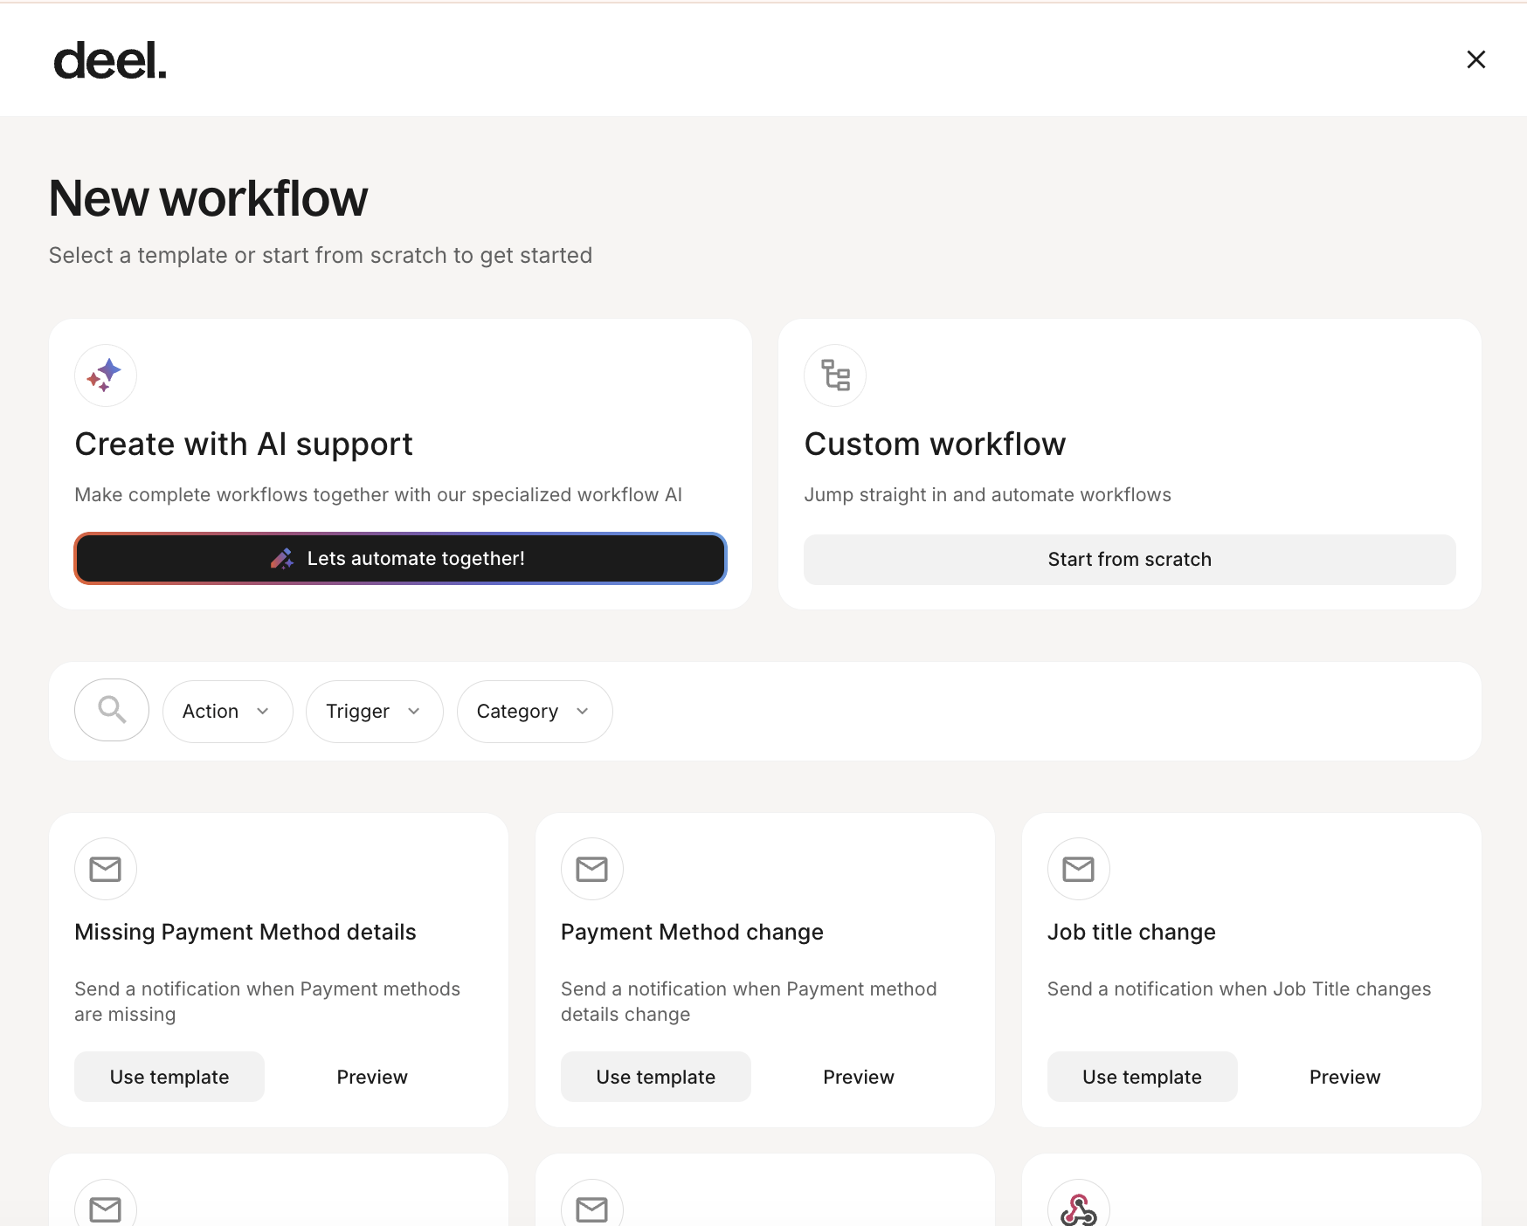
Task: Open the Trigger filter dropdown
Action: 374,712
